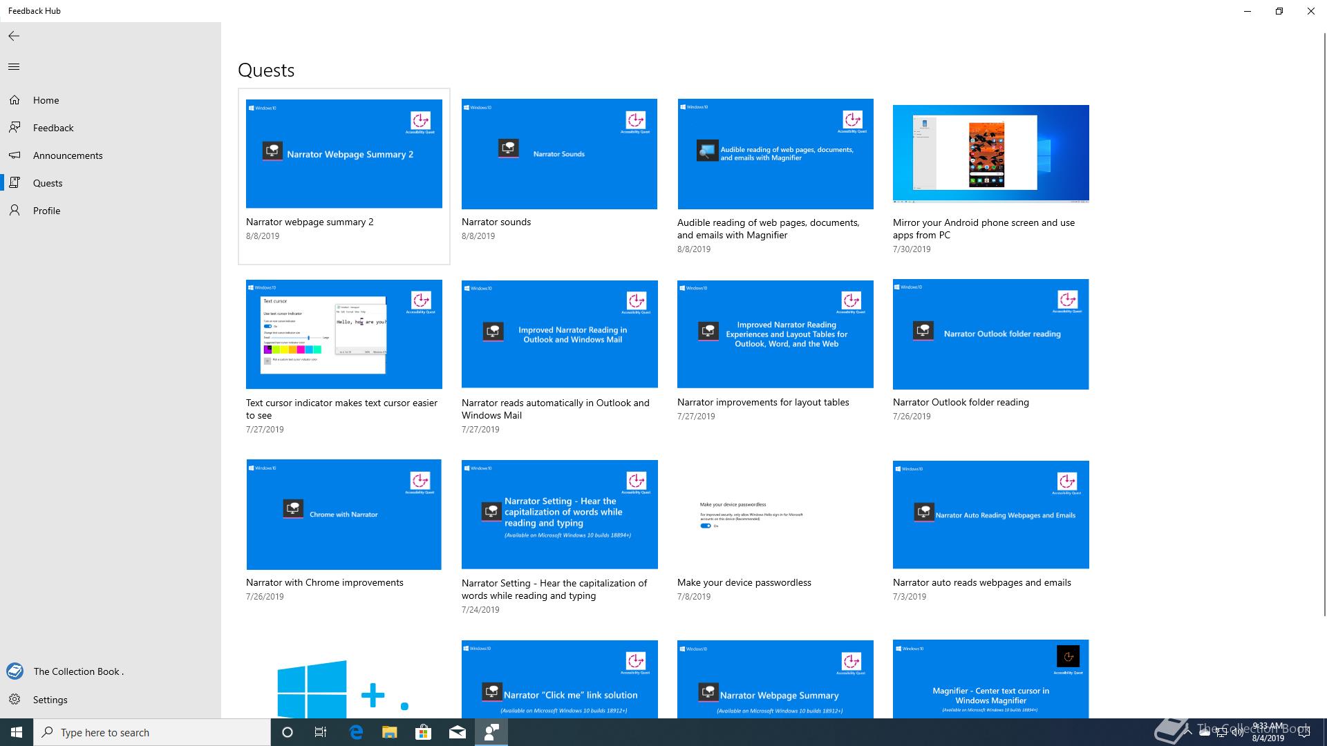1327x746 pixels.
Task: Open Settings label in sidebar
Action: [x=50, y=700]
